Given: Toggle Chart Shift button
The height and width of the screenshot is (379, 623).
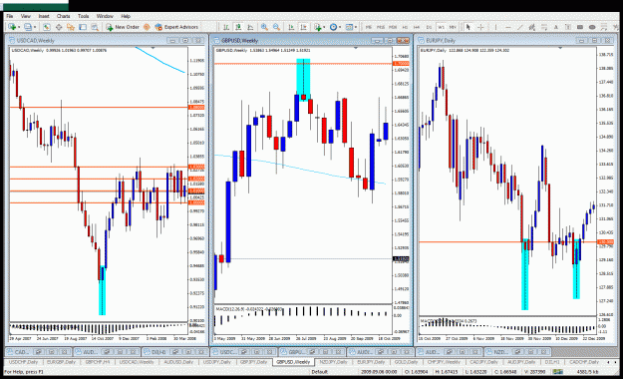Looking at the screenshot, I should (x=303, y=27).
